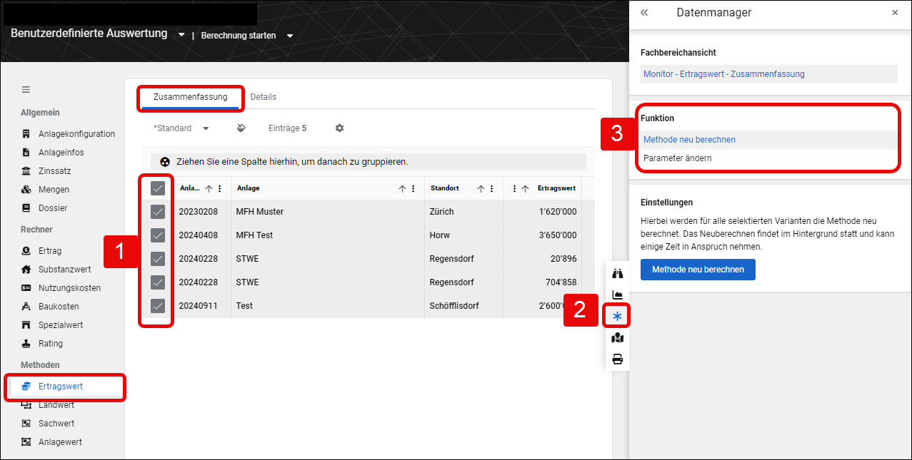The image size is (912, 460).
Task: Click the paint bucket formatting icon
Action: point(241,128)
